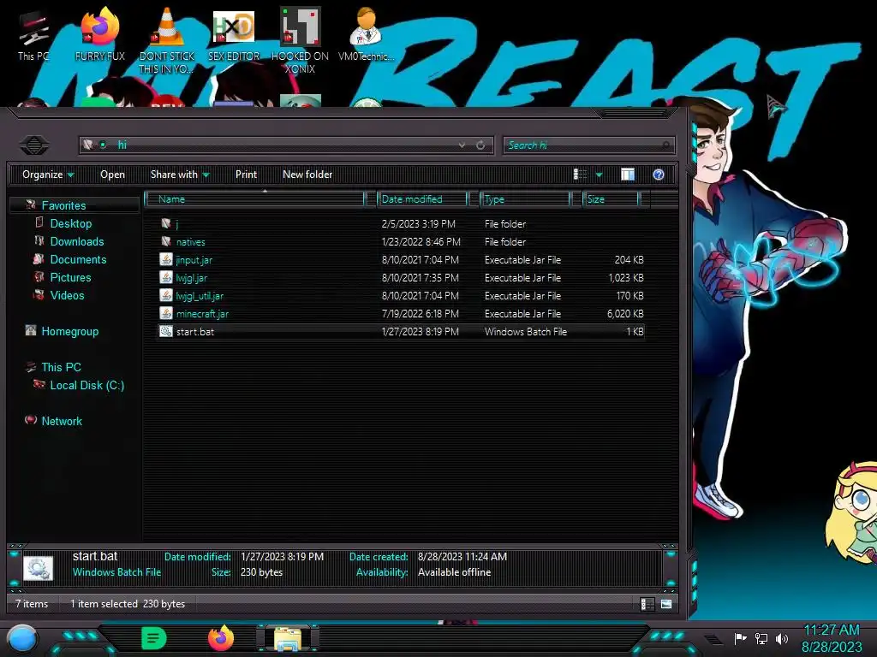This screenshot has width=877, height=657.
Task: Switch to details view in status bar
Action: coord(647,604)
